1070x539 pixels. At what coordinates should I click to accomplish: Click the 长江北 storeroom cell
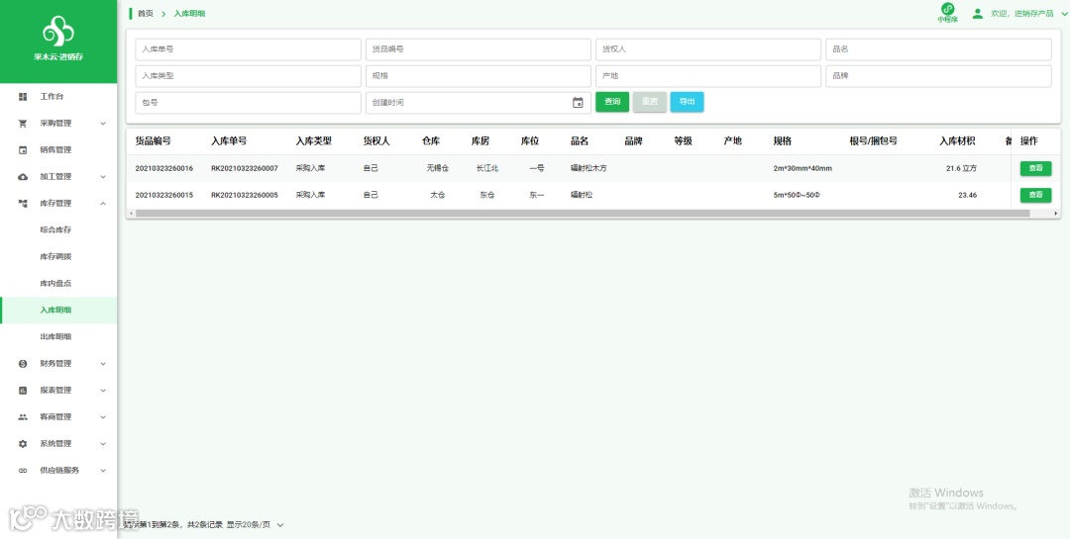tap(487, 168)
